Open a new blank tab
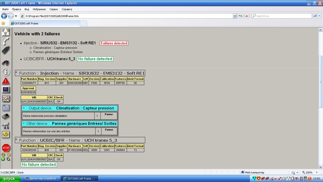 83,24
